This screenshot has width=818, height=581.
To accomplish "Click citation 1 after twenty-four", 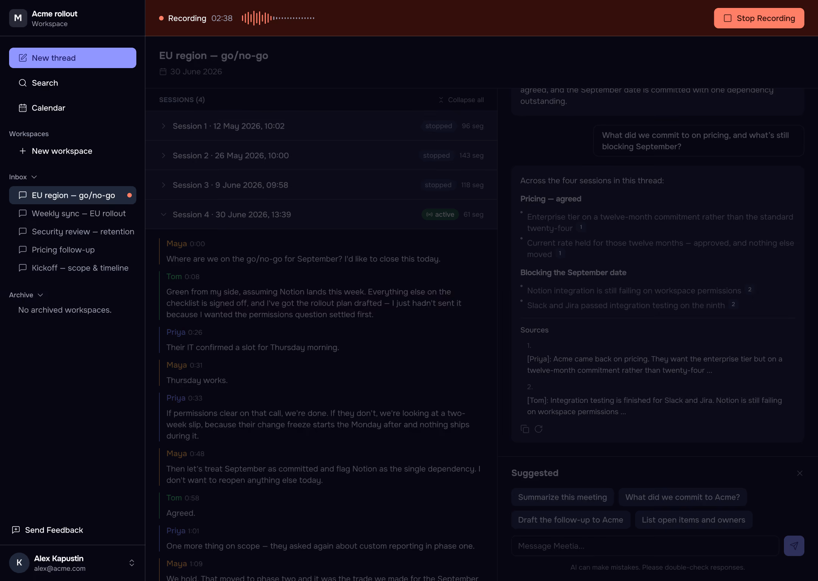I will 581,227.
